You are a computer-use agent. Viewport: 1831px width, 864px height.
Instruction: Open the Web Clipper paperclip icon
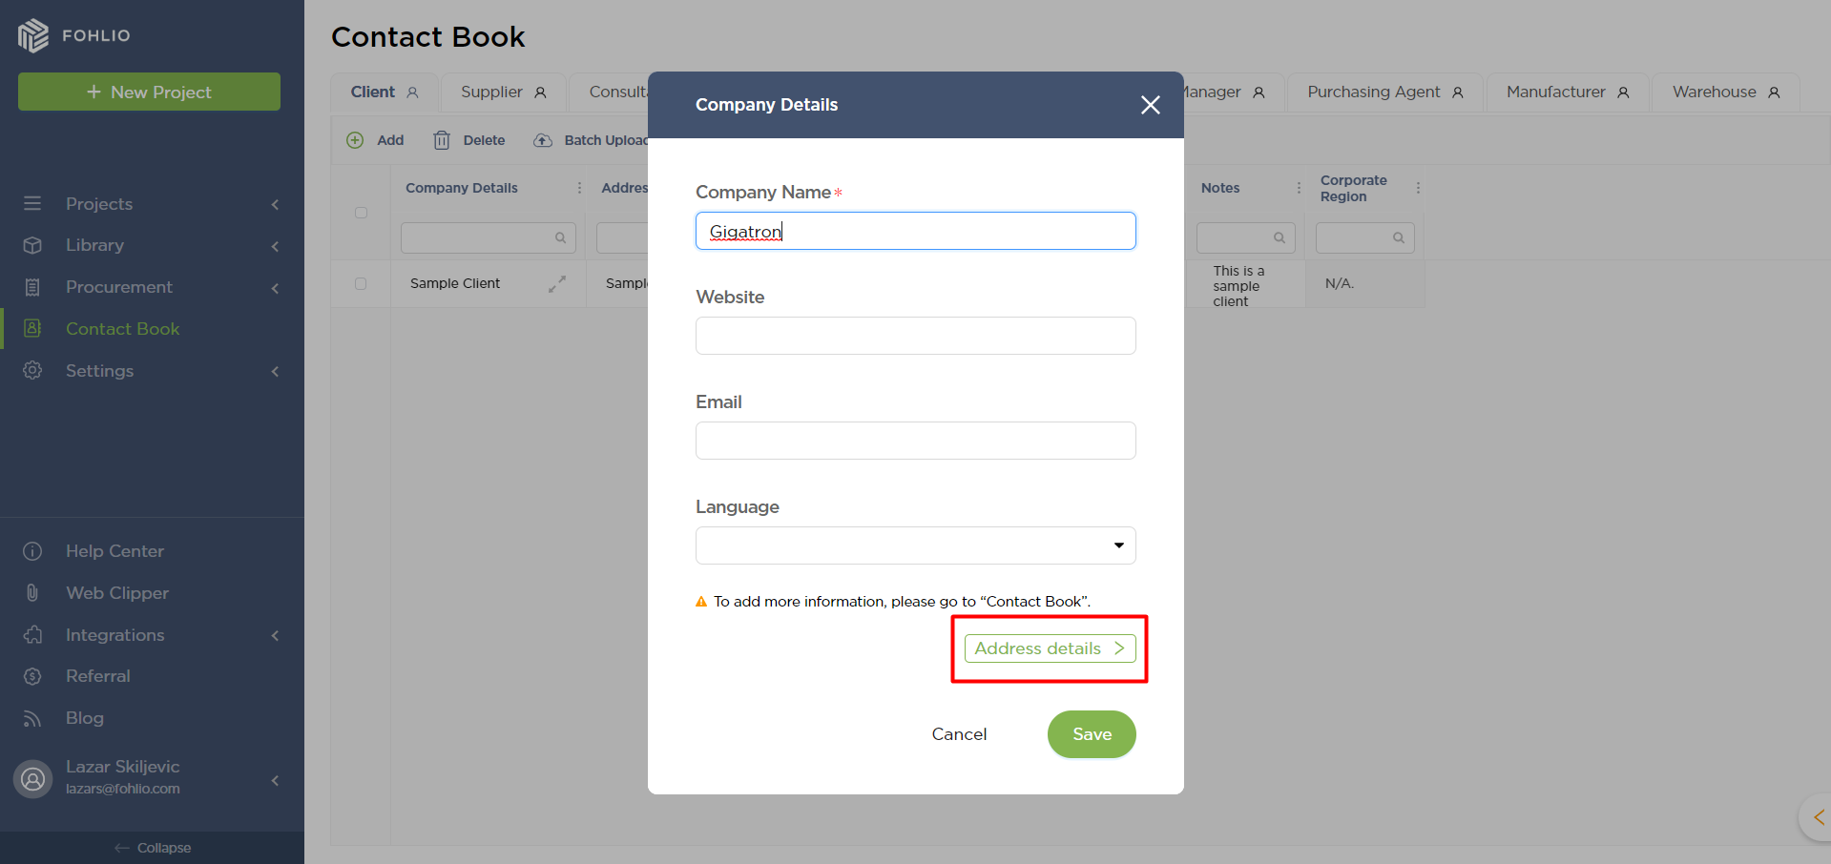click(32, 593)
